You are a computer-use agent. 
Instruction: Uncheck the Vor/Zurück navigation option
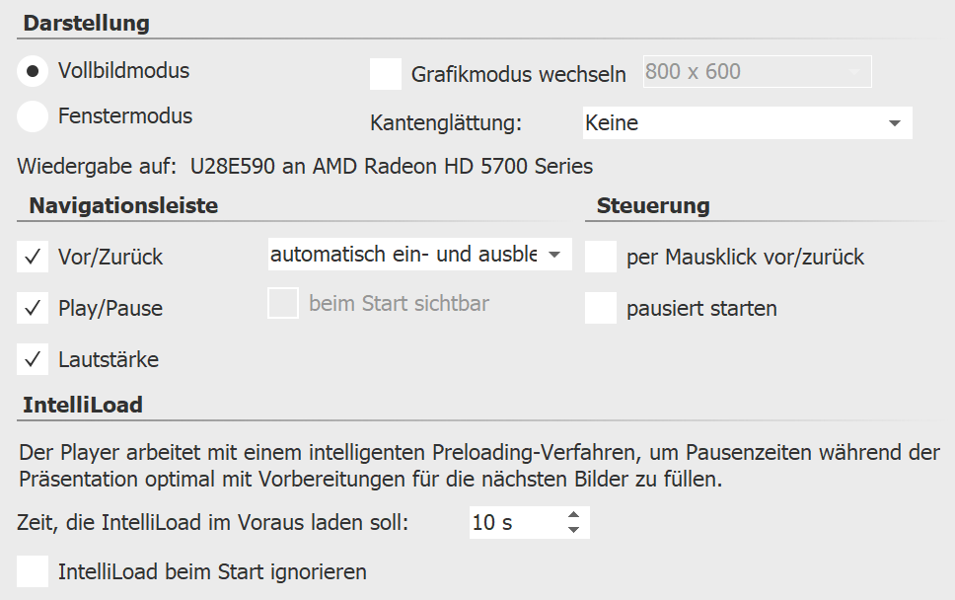coord(33,256)
